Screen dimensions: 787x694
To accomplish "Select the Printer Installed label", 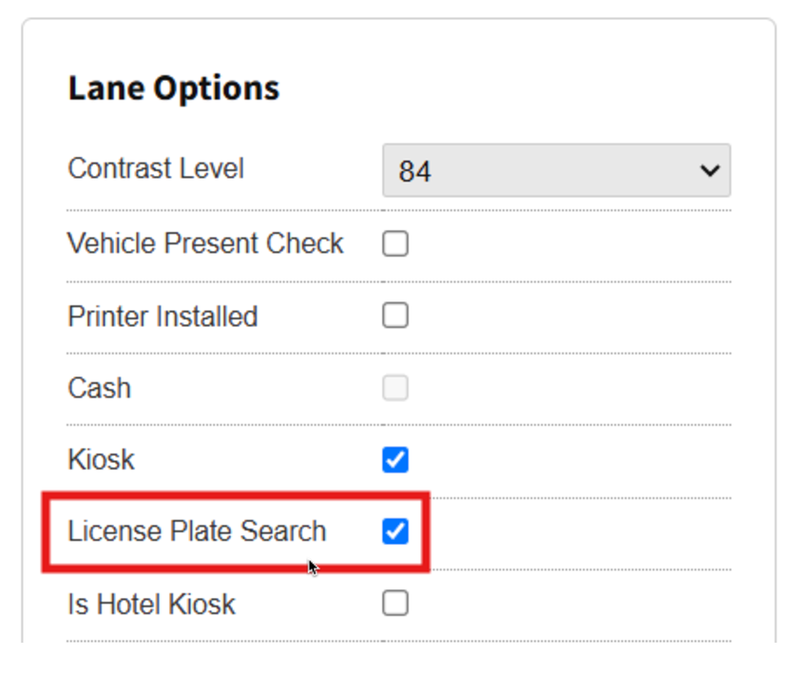I will pos(163,316).
